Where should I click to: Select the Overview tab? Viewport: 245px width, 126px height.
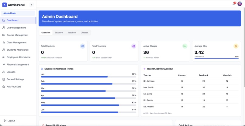pos(46,32)
